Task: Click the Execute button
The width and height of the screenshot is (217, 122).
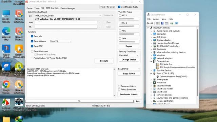Action: [104, 61]
